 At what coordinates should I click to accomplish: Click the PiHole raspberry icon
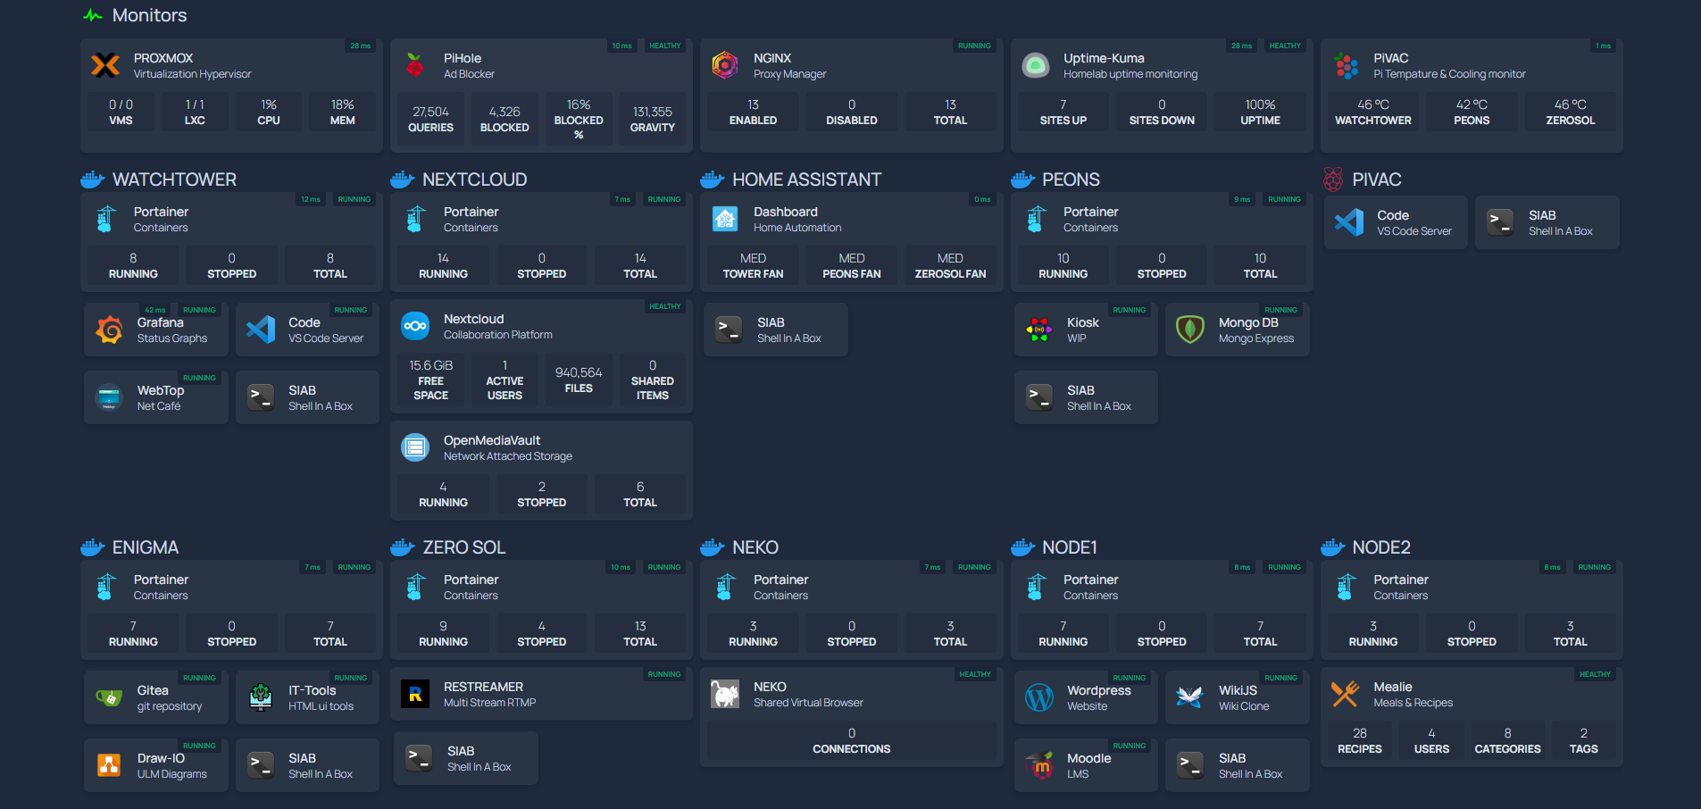[415, 65]
